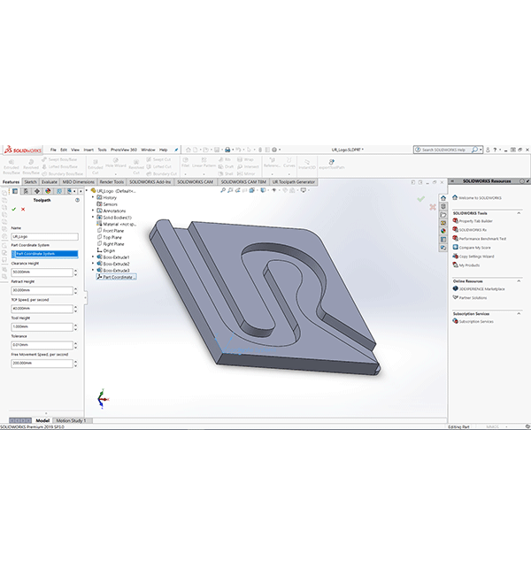Screen dimensions: 531x575
Task: Click Login user icon near search box
Action: tap(488, 149)
